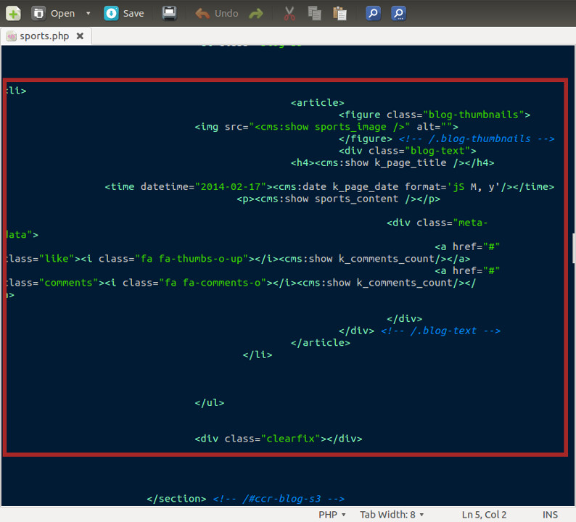
Task: Redo the last undone action
Action: tap(256, 14)
